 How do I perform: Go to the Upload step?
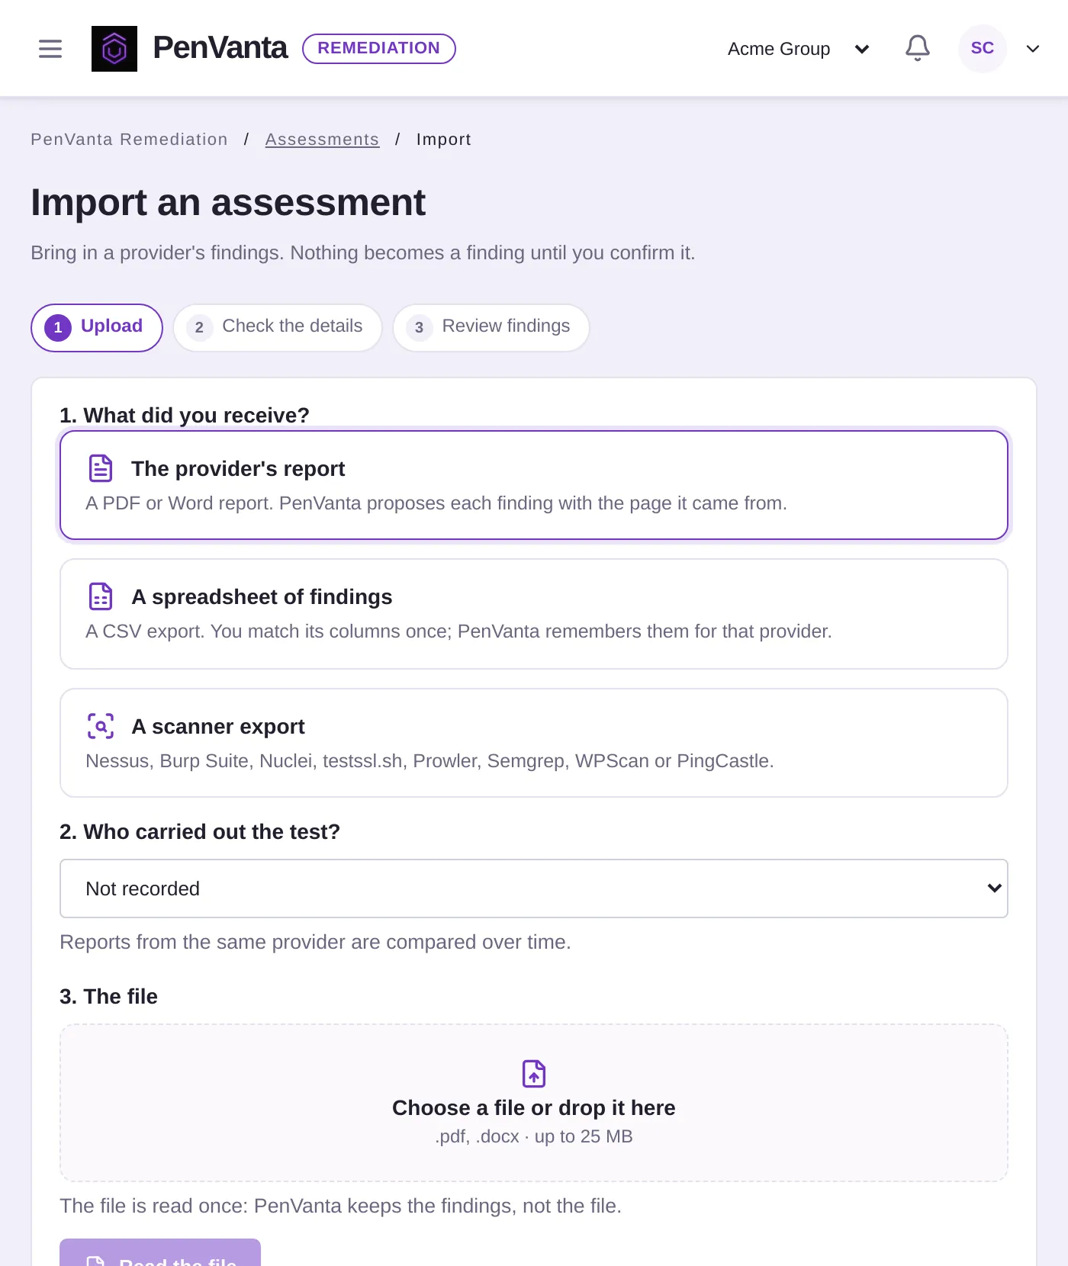[97, 328]
